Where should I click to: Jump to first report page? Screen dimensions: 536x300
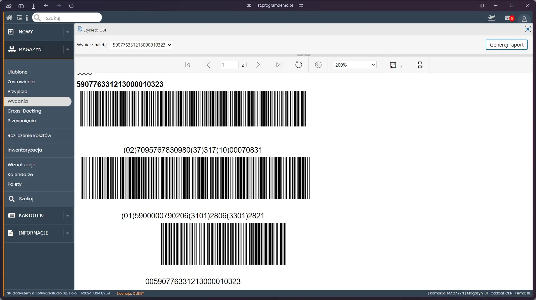(x=187, y=65)
